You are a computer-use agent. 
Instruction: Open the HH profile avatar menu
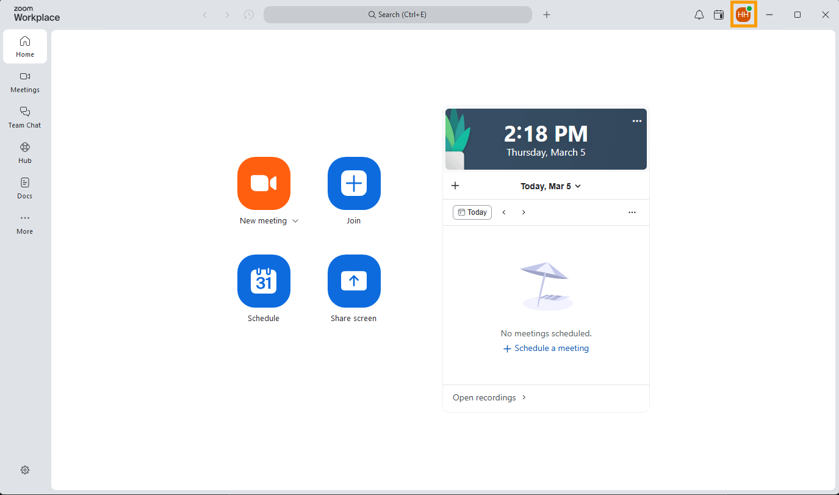pos(743,15)
